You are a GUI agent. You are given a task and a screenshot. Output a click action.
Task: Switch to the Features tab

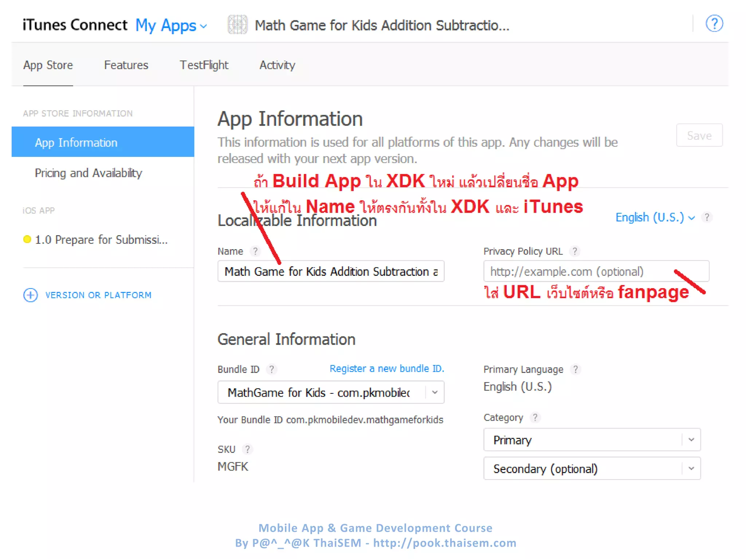pyautogui.click(x=126, y=65)
